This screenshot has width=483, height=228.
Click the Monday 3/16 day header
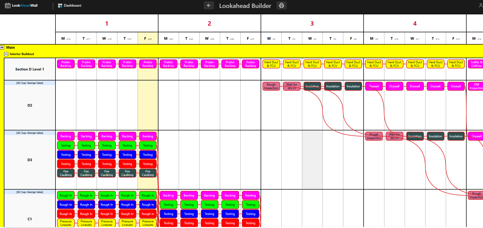[x=475, y=38]
